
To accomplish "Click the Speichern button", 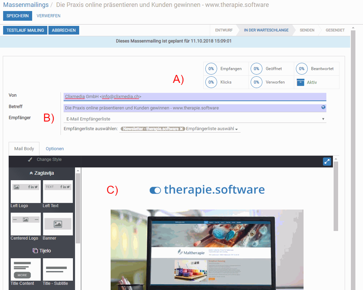I will coord(18,16).
